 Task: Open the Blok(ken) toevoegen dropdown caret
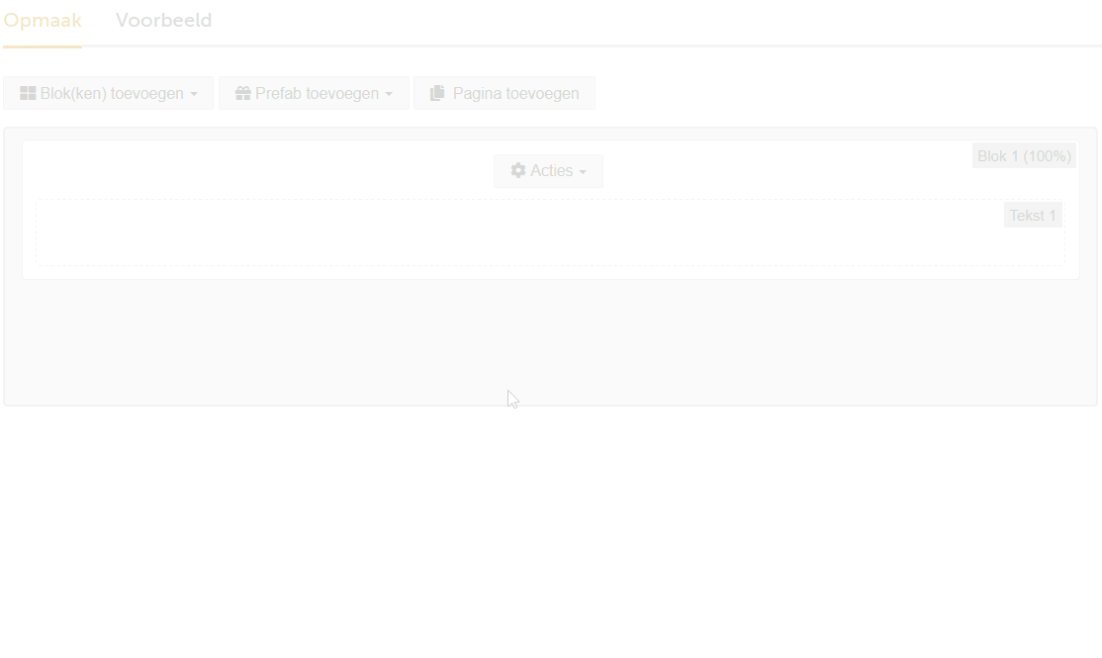pos(194,94)
